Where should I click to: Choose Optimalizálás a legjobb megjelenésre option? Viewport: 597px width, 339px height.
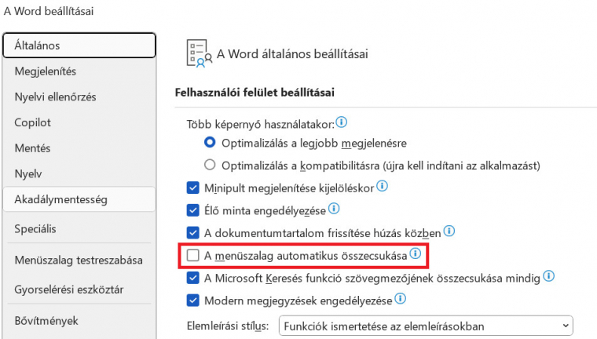click(x=210, y=143)
